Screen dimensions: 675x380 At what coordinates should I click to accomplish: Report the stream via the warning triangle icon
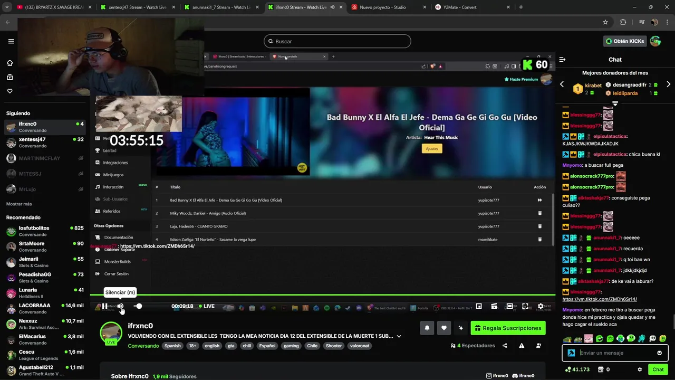tap(522, 346)
